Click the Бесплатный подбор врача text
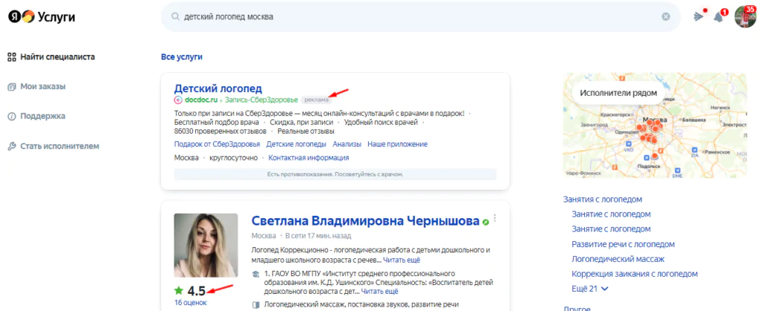Image resolution: width=763 pixels, height=311 pixels. pyautogui.click(x=217, y=123)
